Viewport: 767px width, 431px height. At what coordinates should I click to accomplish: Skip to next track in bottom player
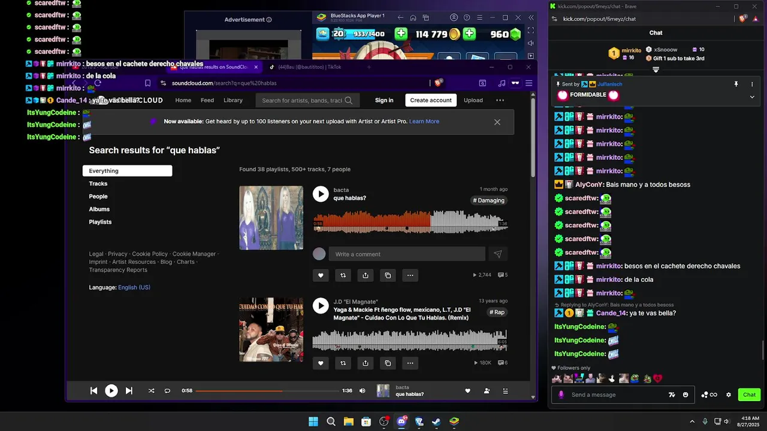(129, 391)
